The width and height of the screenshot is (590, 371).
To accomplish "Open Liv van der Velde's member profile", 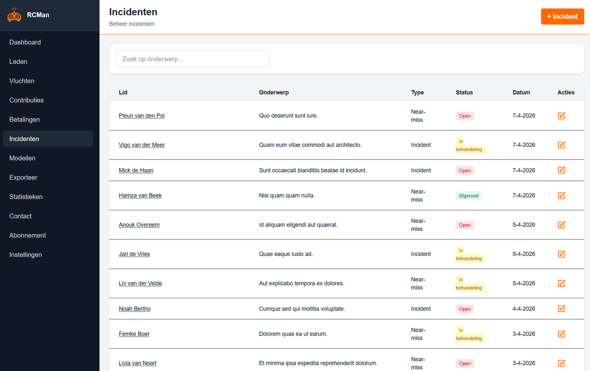I will point(140,283).
